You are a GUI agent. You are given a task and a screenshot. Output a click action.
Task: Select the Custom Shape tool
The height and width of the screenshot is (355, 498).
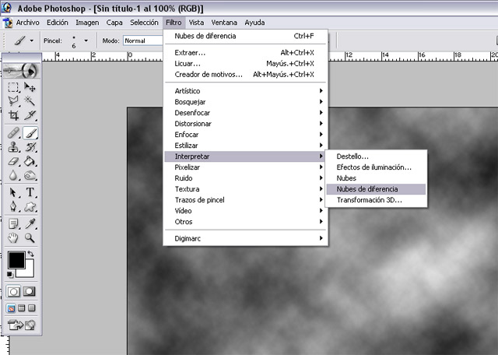coord(30,206)
